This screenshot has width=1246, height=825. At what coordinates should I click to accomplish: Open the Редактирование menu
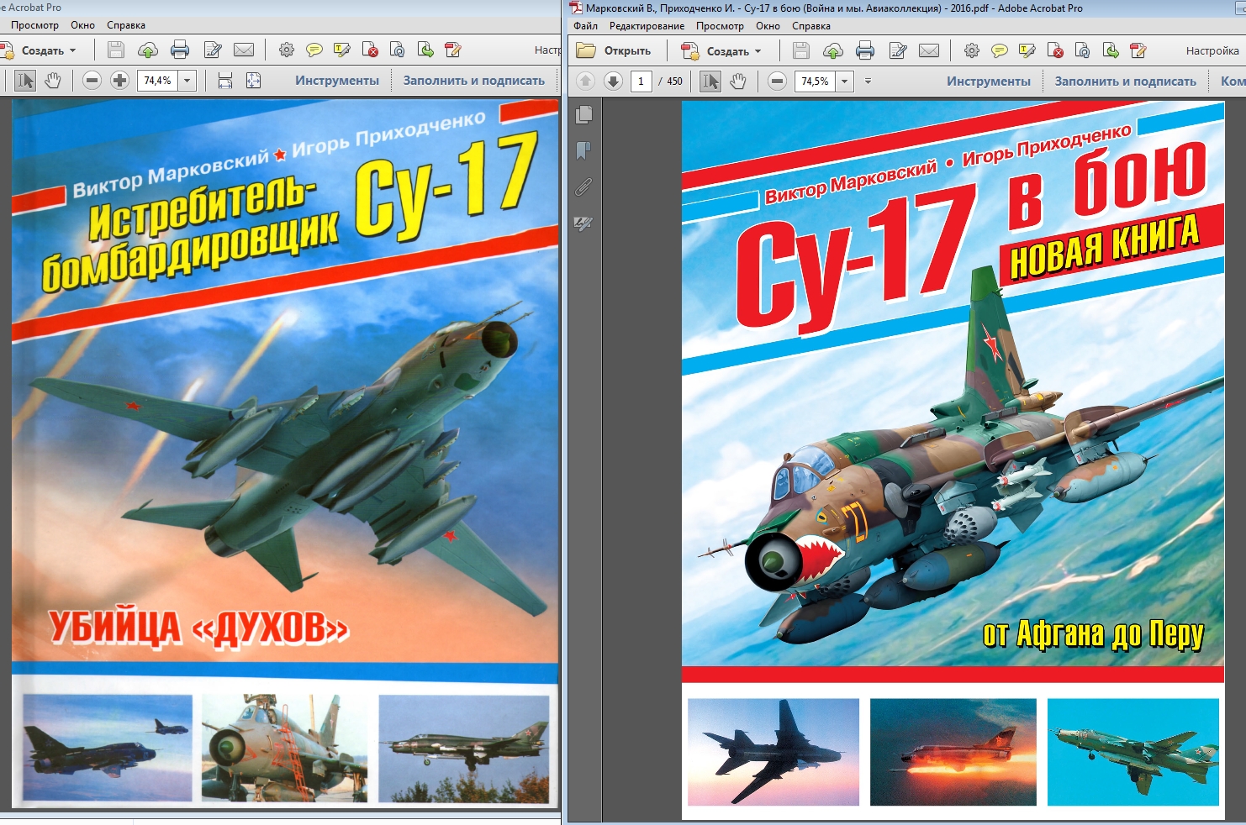click(647, 26)
